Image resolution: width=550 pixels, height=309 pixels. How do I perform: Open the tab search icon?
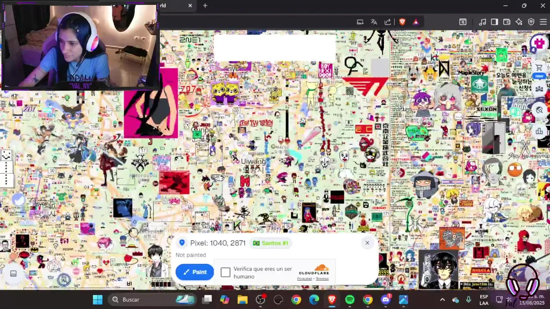pos(463,22)
